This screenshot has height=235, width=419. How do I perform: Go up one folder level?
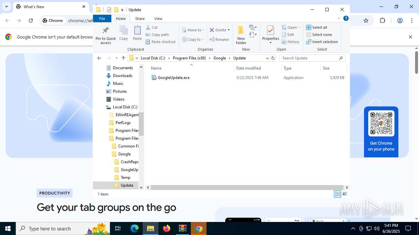123,58
